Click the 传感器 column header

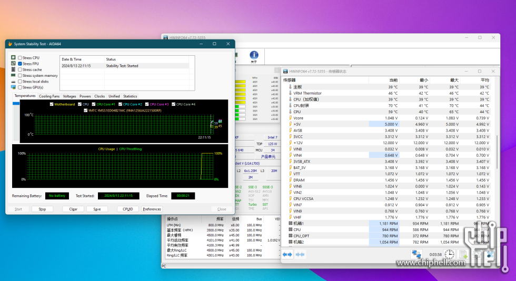click(325, 80)
